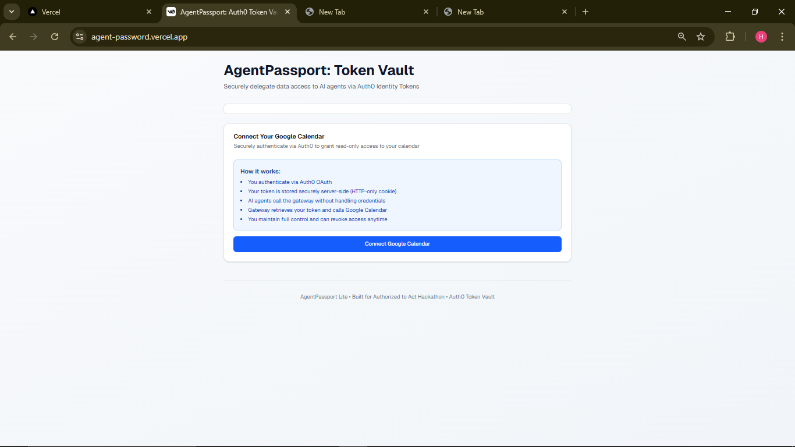Click the Connect Your Google Calendar title
Image resolution: width=795 pixels, height=447 pixels.
click(279, 136)
